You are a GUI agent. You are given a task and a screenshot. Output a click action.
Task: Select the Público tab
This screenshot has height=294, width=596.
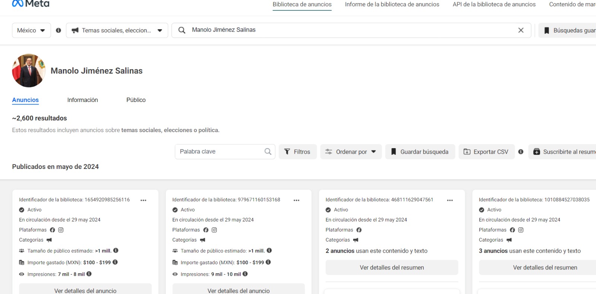136,100
